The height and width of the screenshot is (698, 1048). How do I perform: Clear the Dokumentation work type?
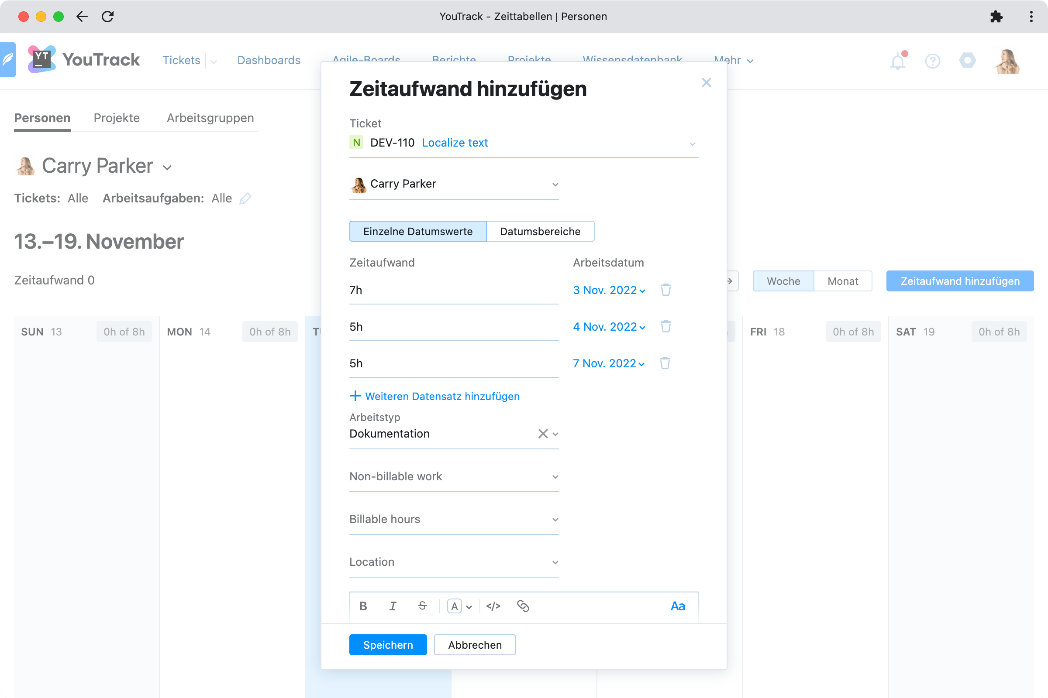(x=543, y=434)
